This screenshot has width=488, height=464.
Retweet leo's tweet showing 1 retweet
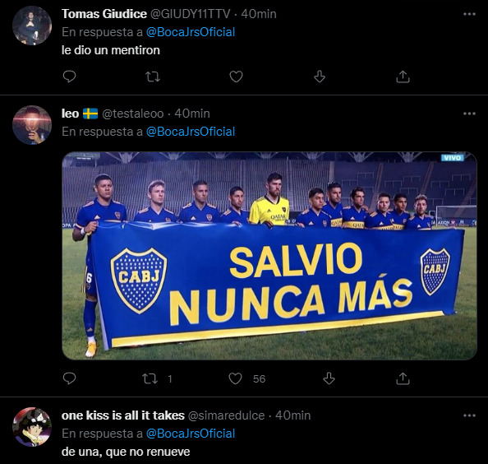pos(150,378)
